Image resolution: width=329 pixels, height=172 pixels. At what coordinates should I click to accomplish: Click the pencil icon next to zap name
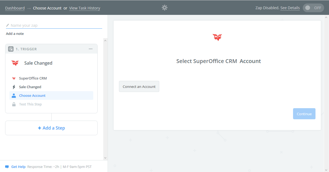pyautogui.click(x=8, y=25)
